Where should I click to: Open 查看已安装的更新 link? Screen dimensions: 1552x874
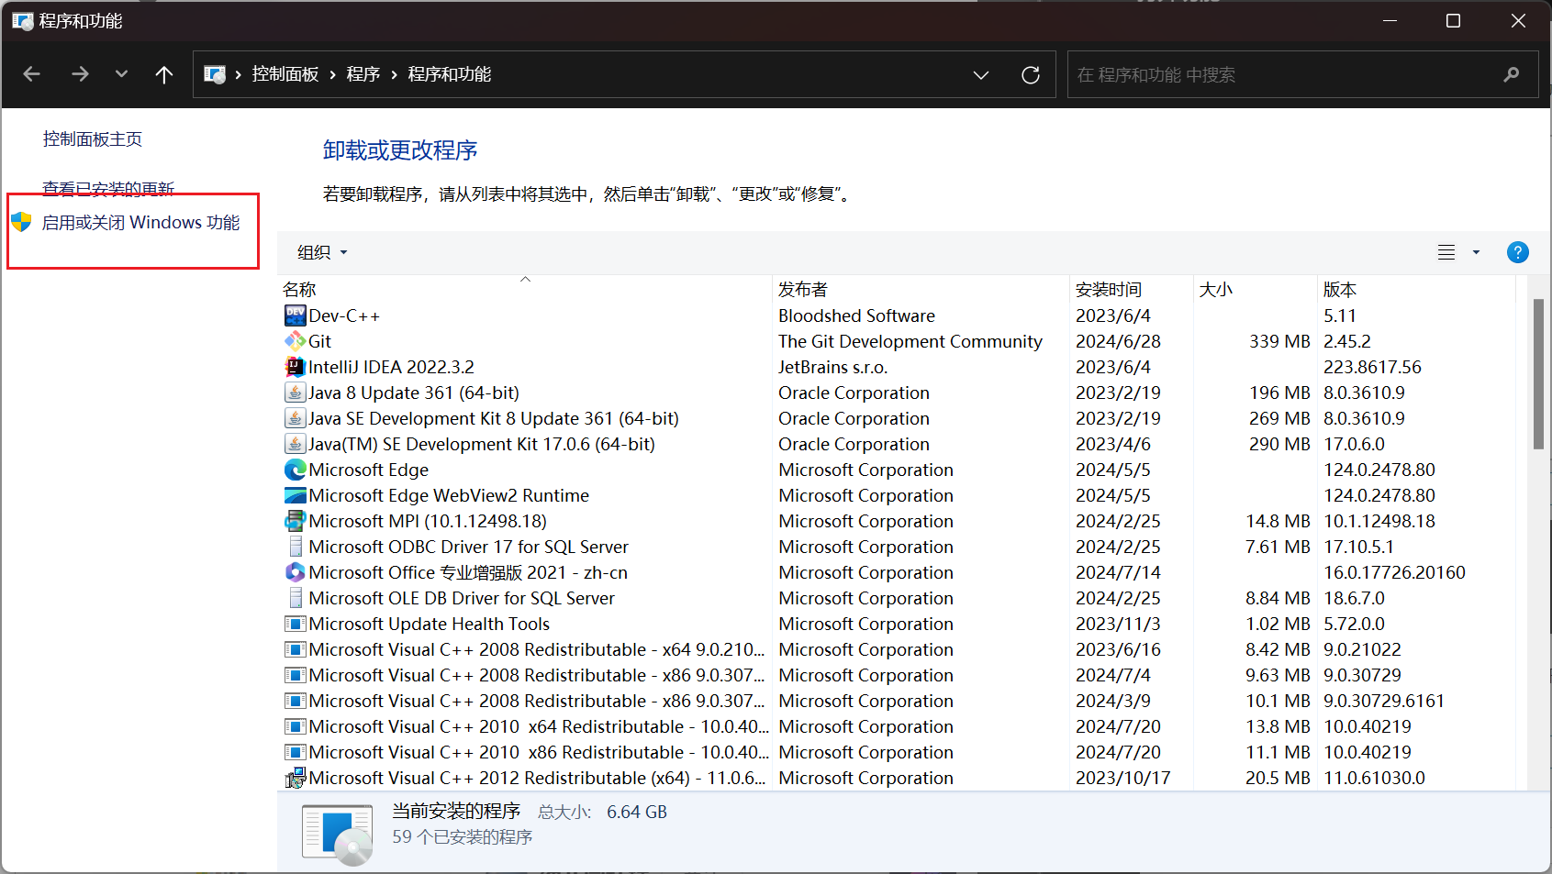(x=108, y=189)
